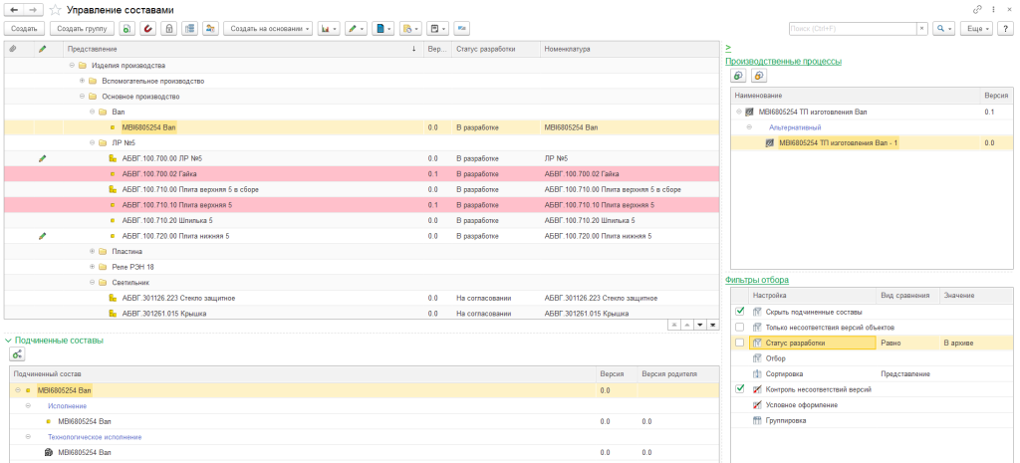The image size is (1020, 463).
Task: Click the orange process icon under Производственные процессы
Action: pyautogui.click(x=758, y=76)
